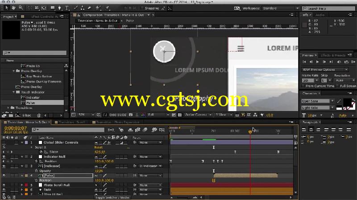
Task: Toggle visibility of [Indicator] layer
Action: [x=4, y=166]
